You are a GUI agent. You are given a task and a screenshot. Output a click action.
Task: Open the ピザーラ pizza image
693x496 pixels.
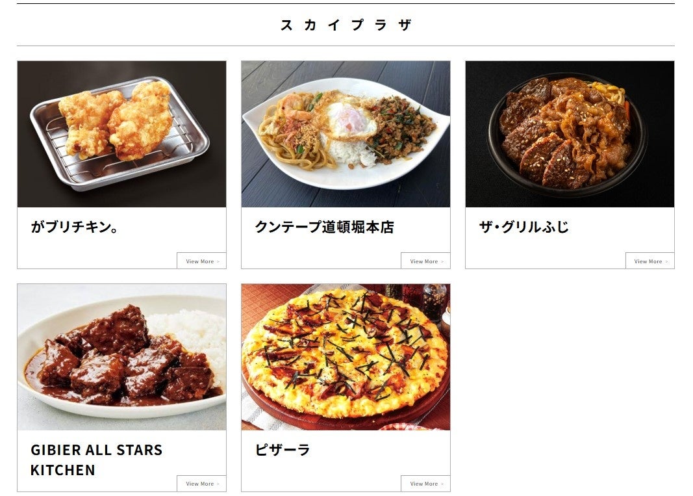[x=346, y=357]
